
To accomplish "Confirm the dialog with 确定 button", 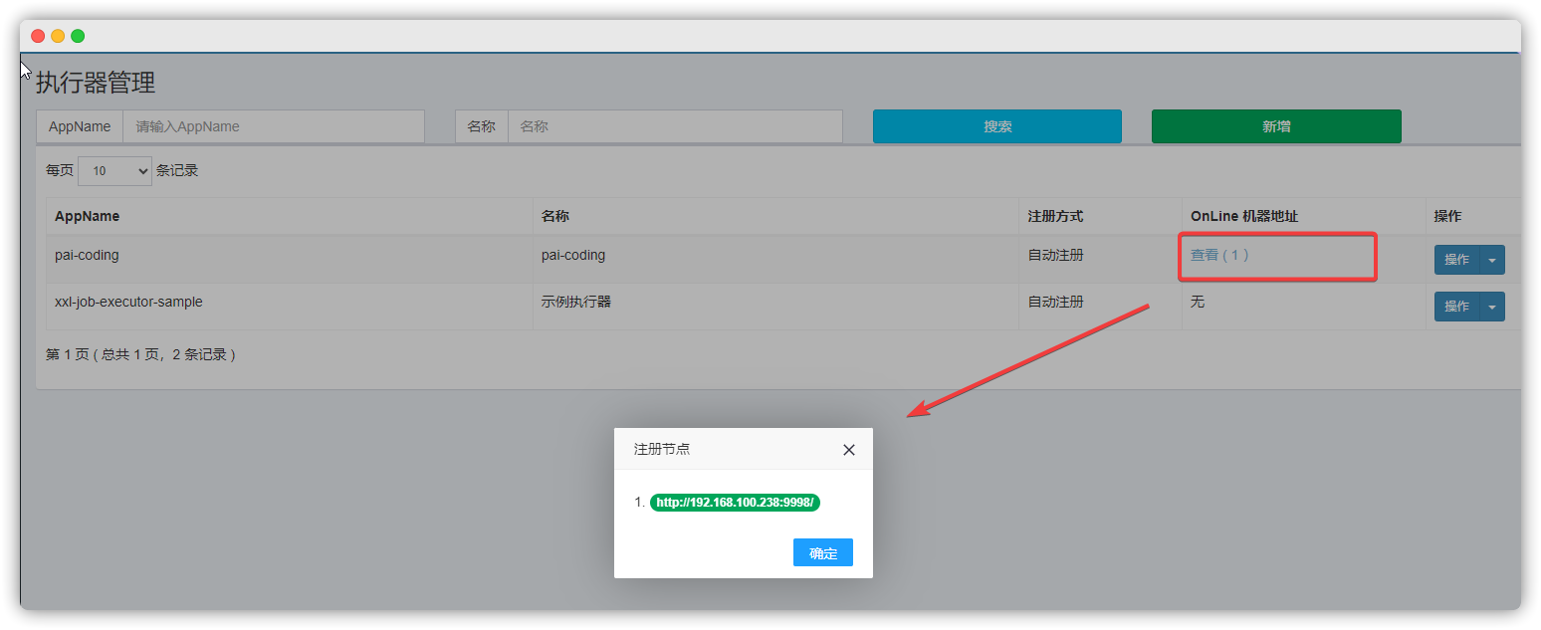I will click(822, 553).
